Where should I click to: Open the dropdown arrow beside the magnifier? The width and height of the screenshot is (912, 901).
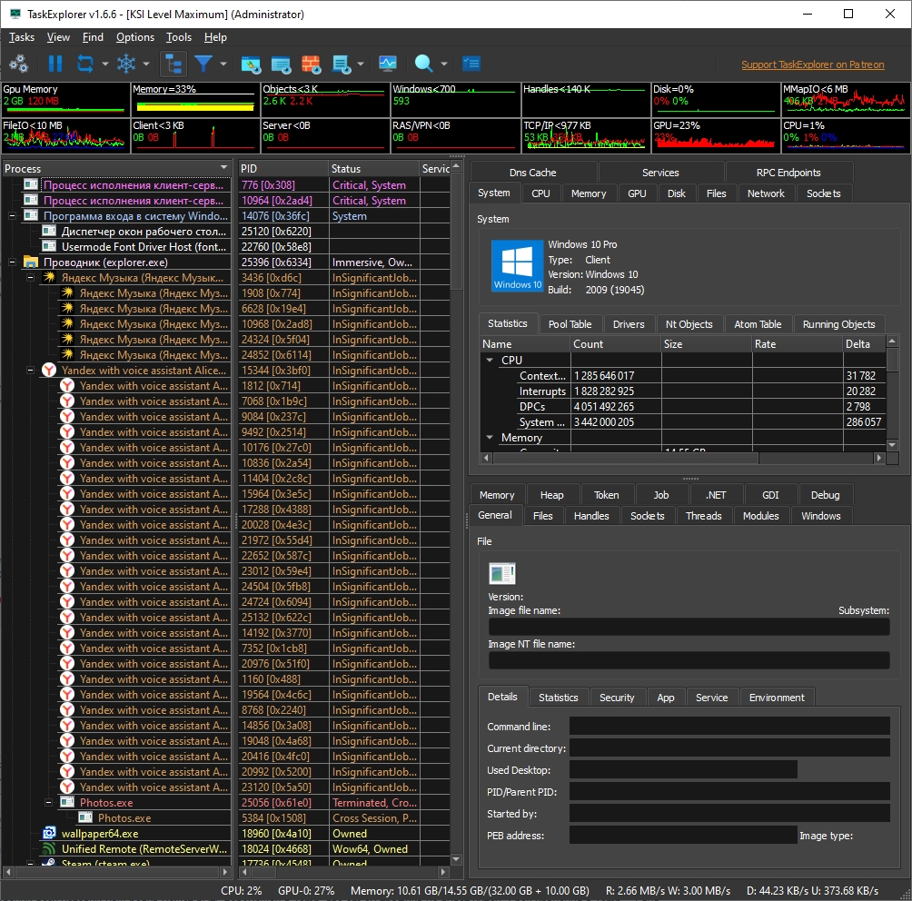coord(444,64)
